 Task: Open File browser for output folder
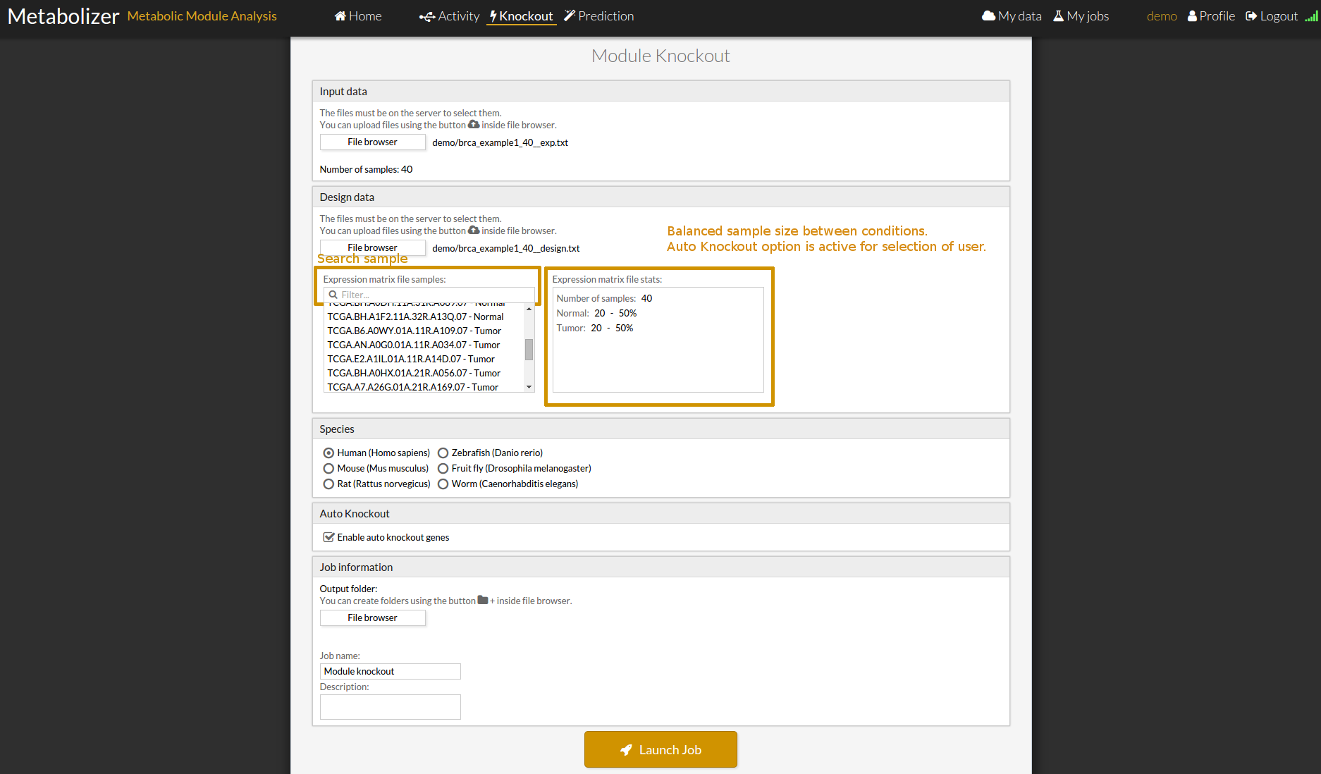[x=372, y=618]
